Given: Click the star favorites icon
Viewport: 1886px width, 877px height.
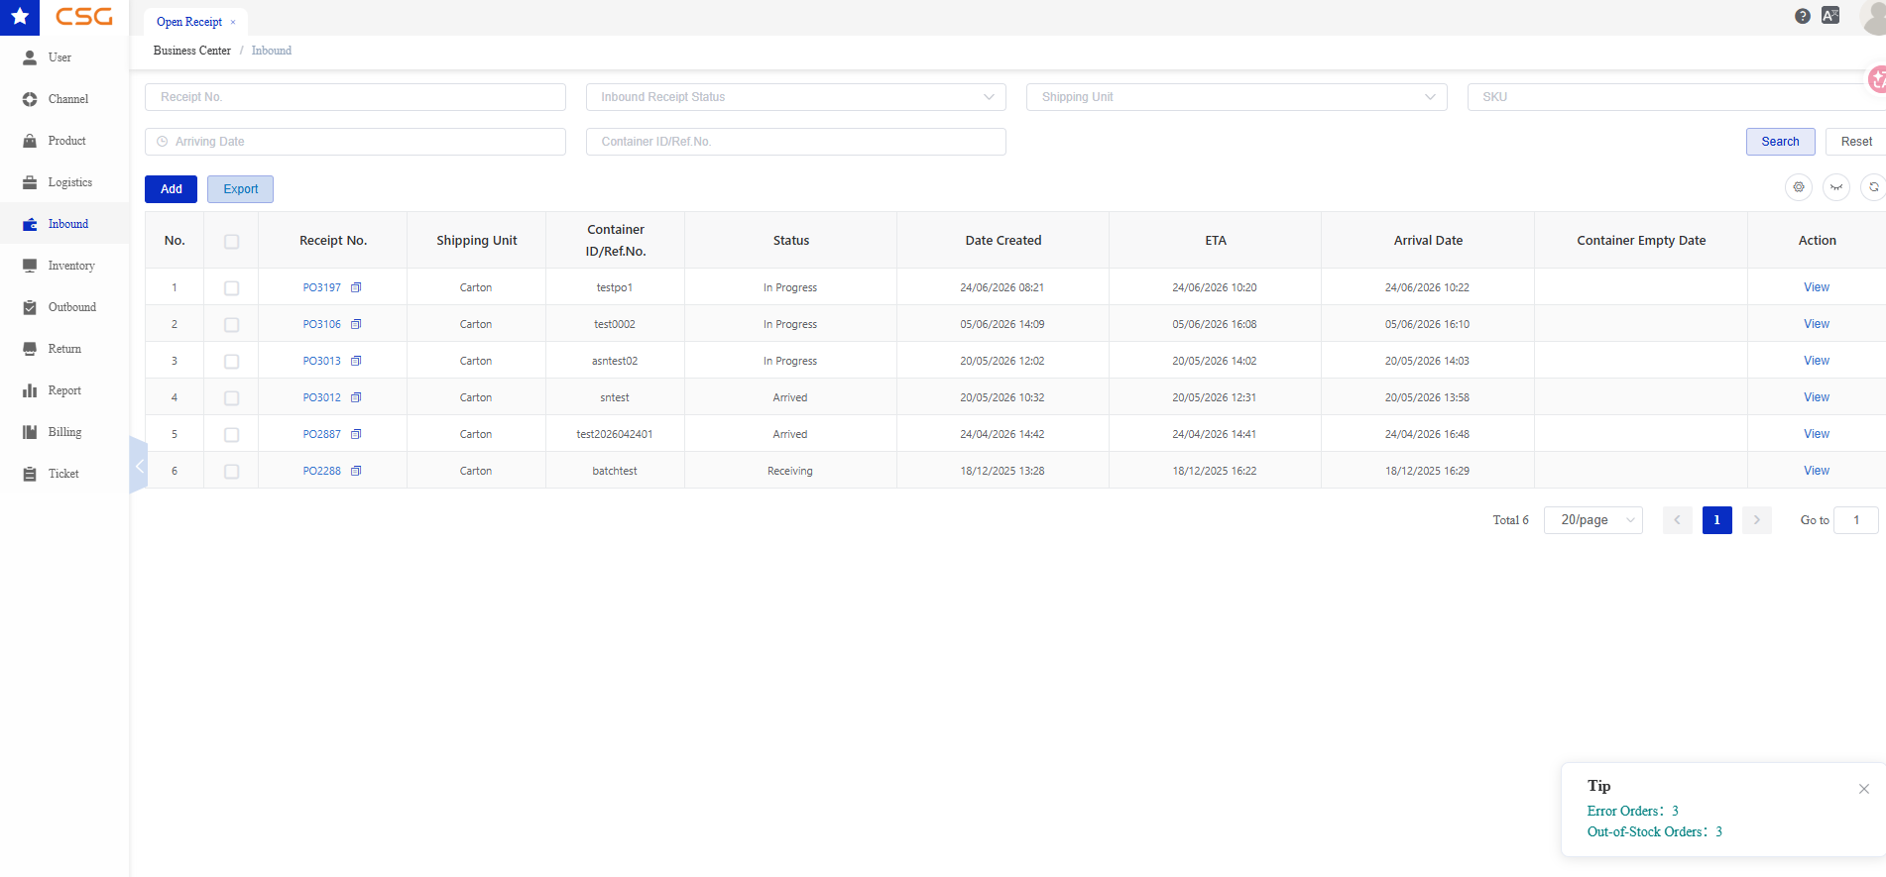Looking at the screenshot, I should click(20, 17).
